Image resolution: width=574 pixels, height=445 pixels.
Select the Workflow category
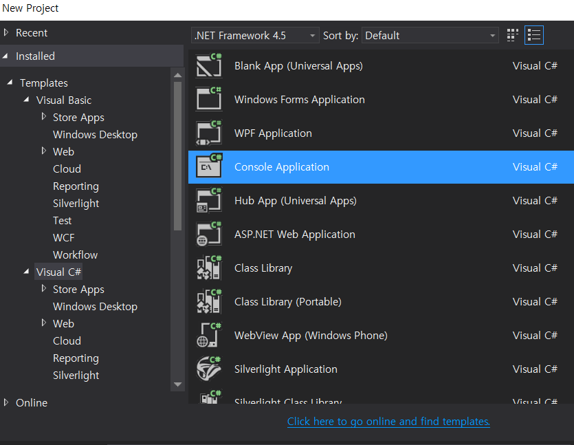pos(76,255)
